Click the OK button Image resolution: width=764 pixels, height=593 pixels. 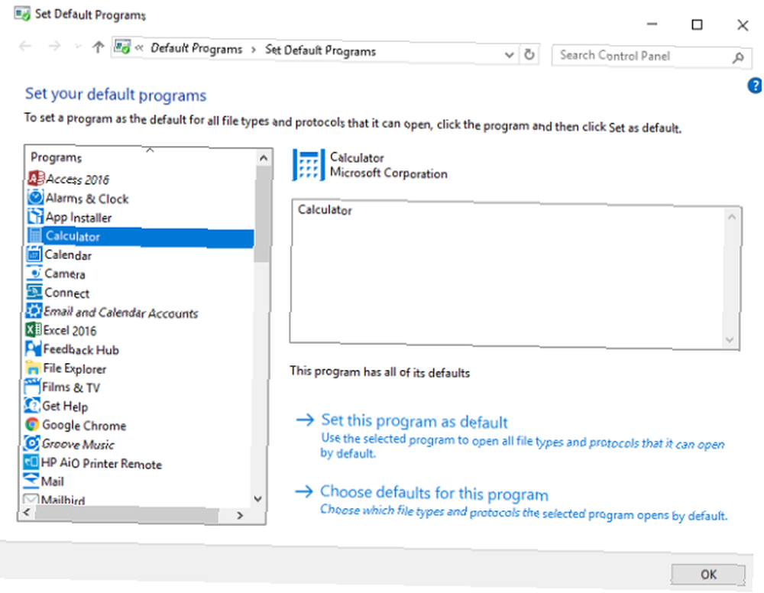[x=708, y=575]
